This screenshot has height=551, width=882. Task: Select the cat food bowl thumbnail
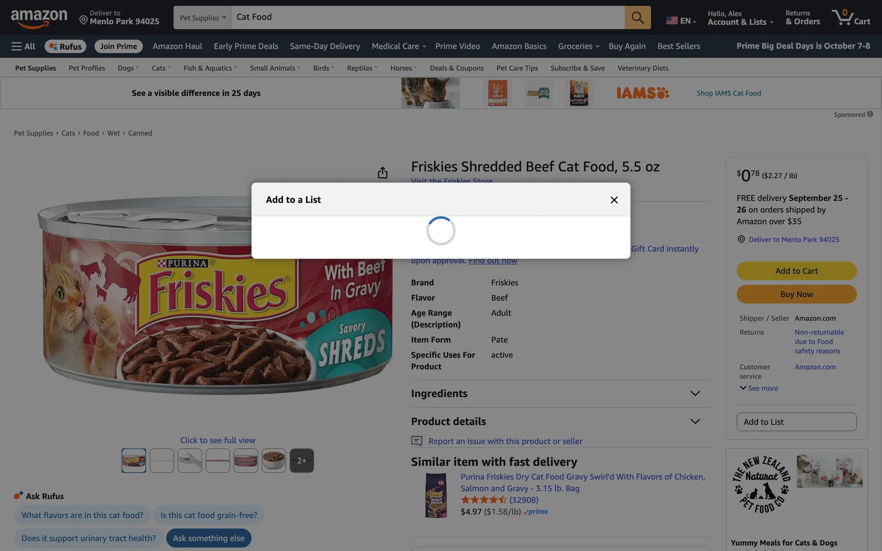pyautogui.click(x=274, y=461)
